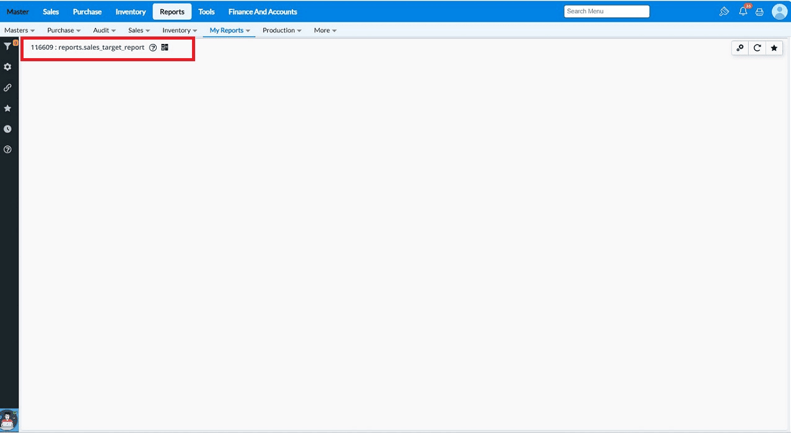Open the layout grid icon beside report title
The image size is (791, 433).
(x=165, y=47)
